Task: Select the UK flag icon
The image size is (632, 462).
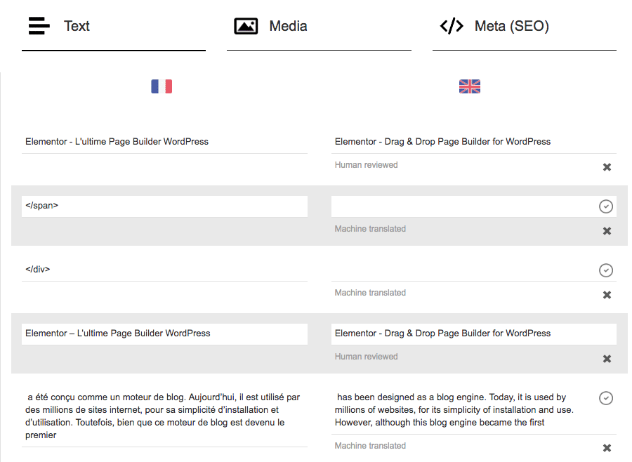Action: (470, 86)
